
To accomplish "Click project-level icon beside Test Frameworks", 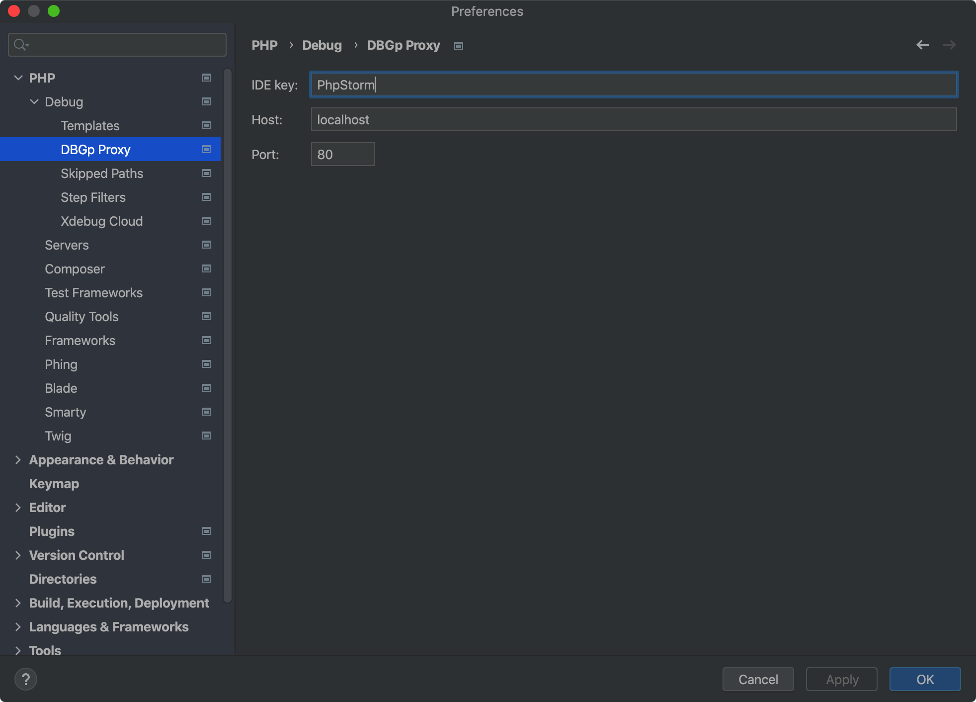I will (206, 292).
